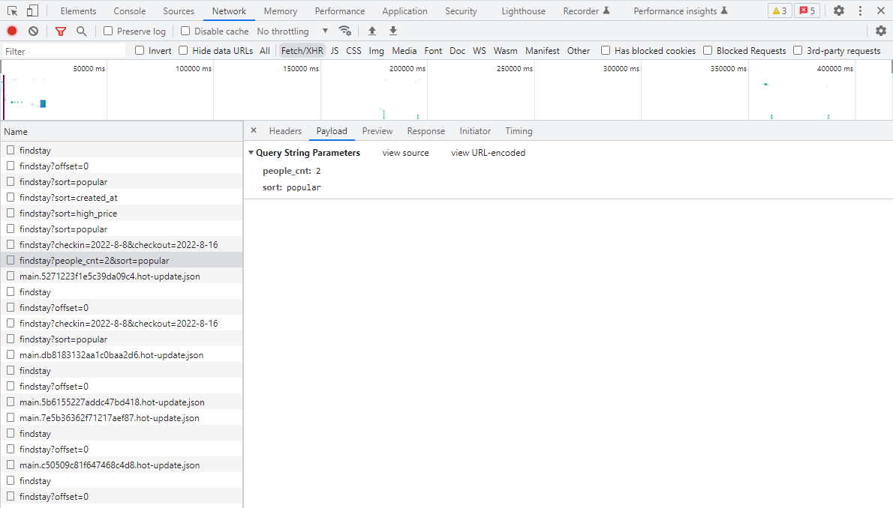Activate the inspect element picker icon
The height and width of the screenshot is (508, 893).
[12, 10]
